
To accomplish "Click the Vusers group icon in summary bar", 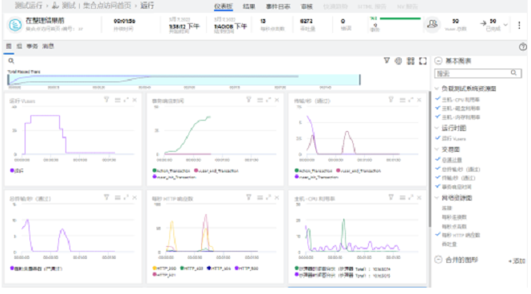I will pyautogui.click(x=432, y=25).
